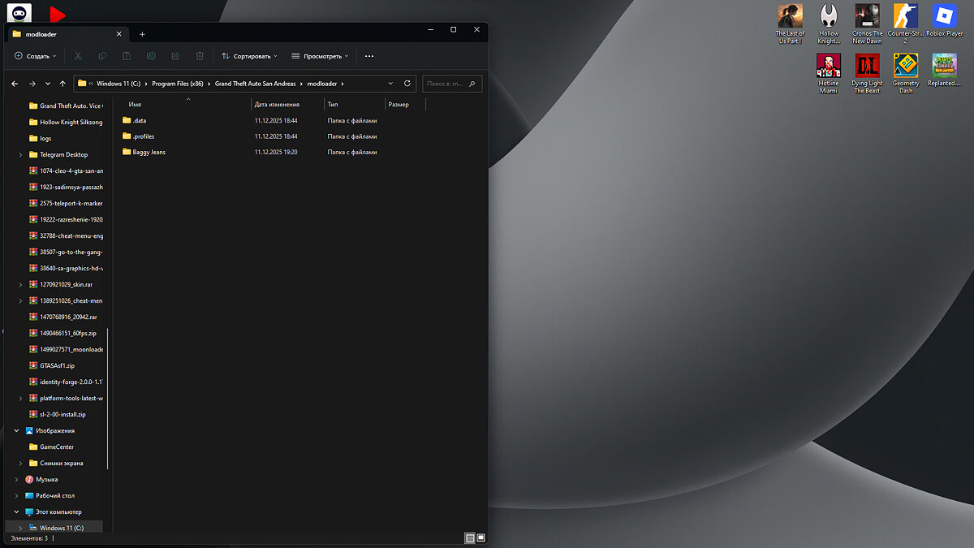Open Hollow Knight desktop shortcut
Screen dimensions: 974x548
pyautogui.click(x=829, y=23)
